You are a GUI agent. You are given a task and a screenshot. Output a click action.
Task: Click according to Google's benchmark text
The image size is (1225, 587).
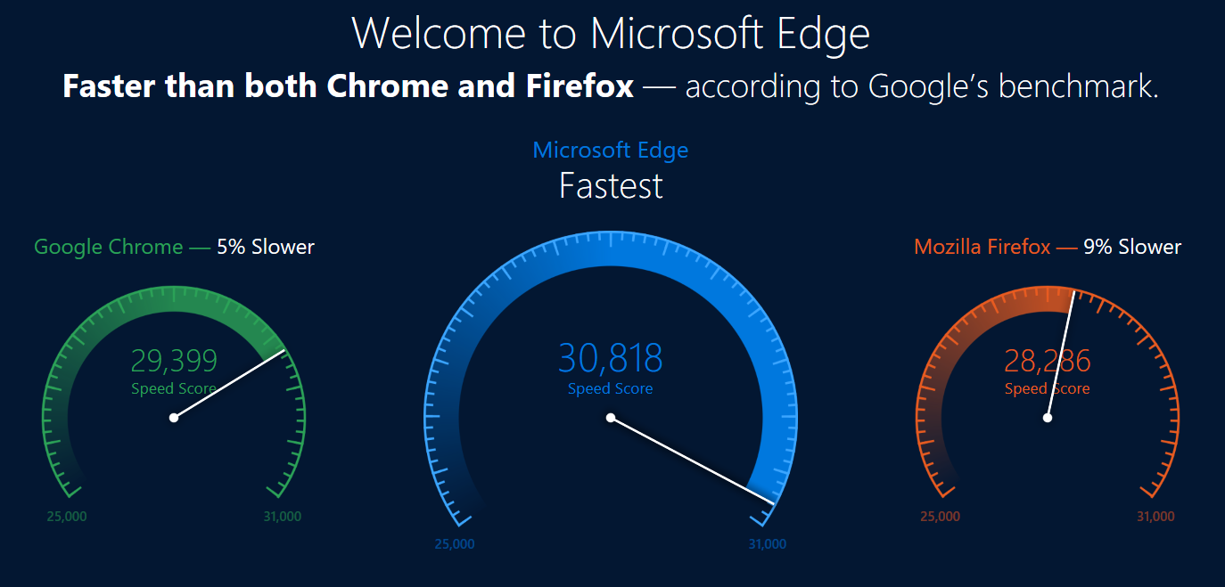(922, 87)
